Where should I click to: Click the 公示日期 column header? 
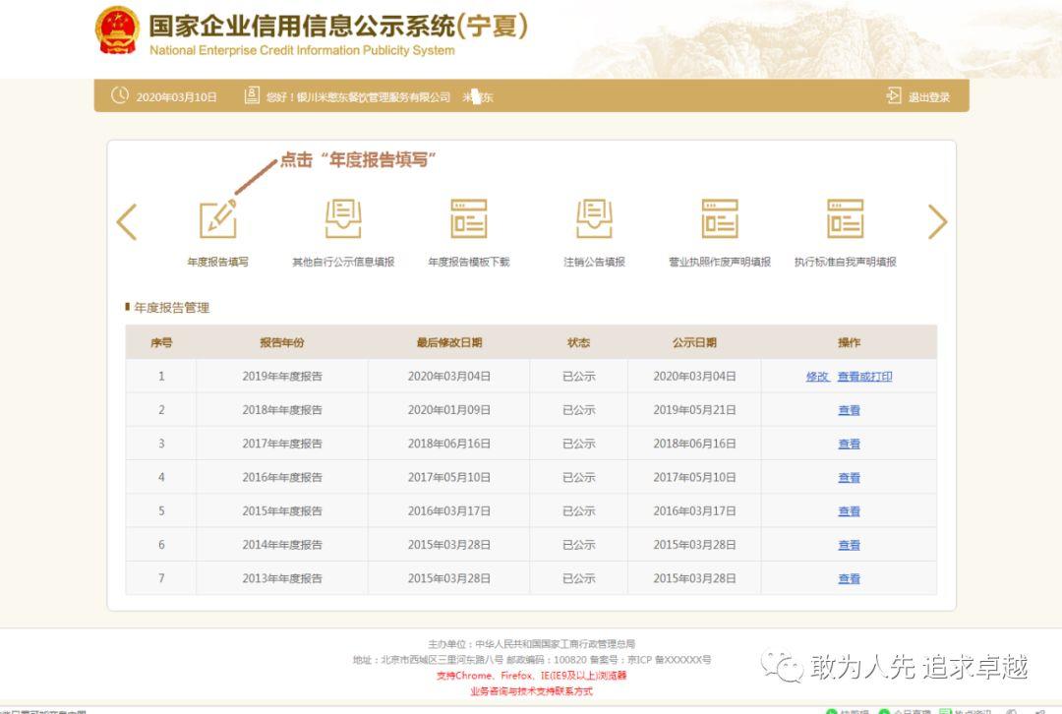tap(694, 343)
